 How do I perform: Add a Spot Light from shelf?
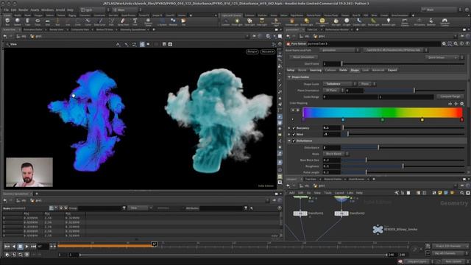coord(249,22)
